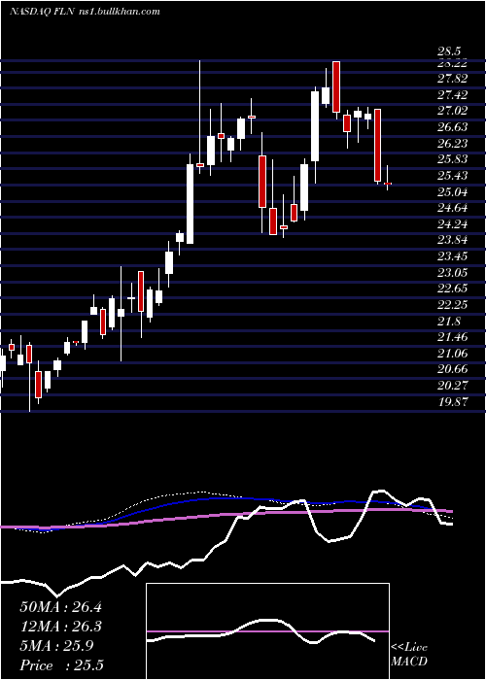This screenshot has height=680, width=486.
Task: Select the 26.63 price axis label
Action: point(454,127)
